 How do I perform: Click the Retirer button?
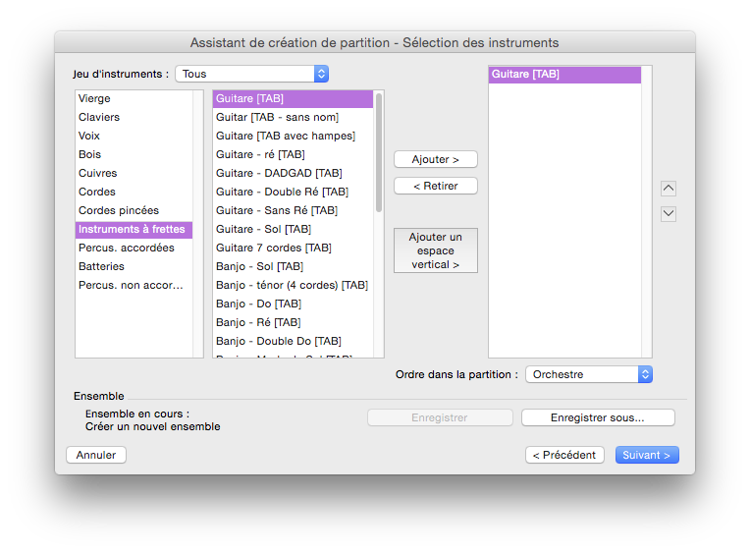point(435,186)
